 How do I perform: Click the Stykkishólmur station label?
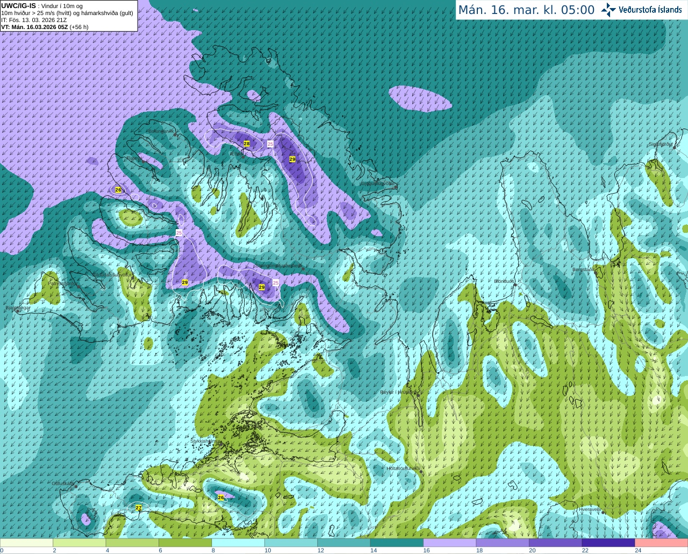click(x=206, y=441)
